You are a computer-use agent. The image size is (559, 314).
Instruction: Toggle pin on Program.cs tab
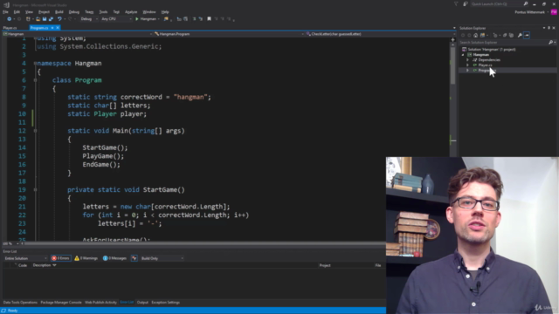coord(52,28)
